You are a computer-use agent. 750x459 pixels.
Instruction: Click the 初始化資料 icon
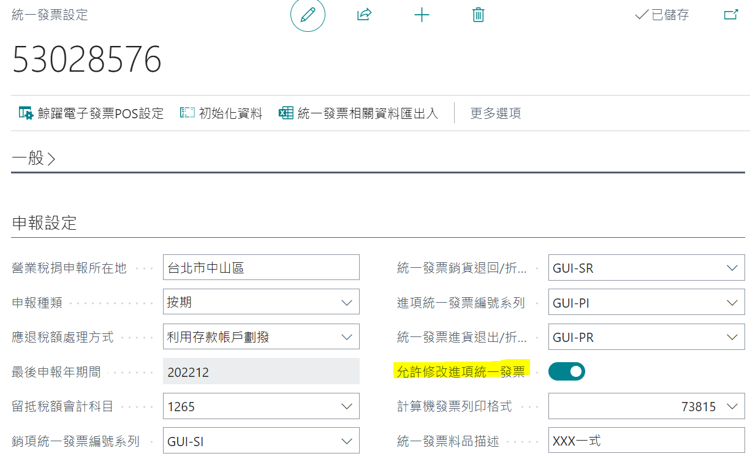(x=187, y=113)
